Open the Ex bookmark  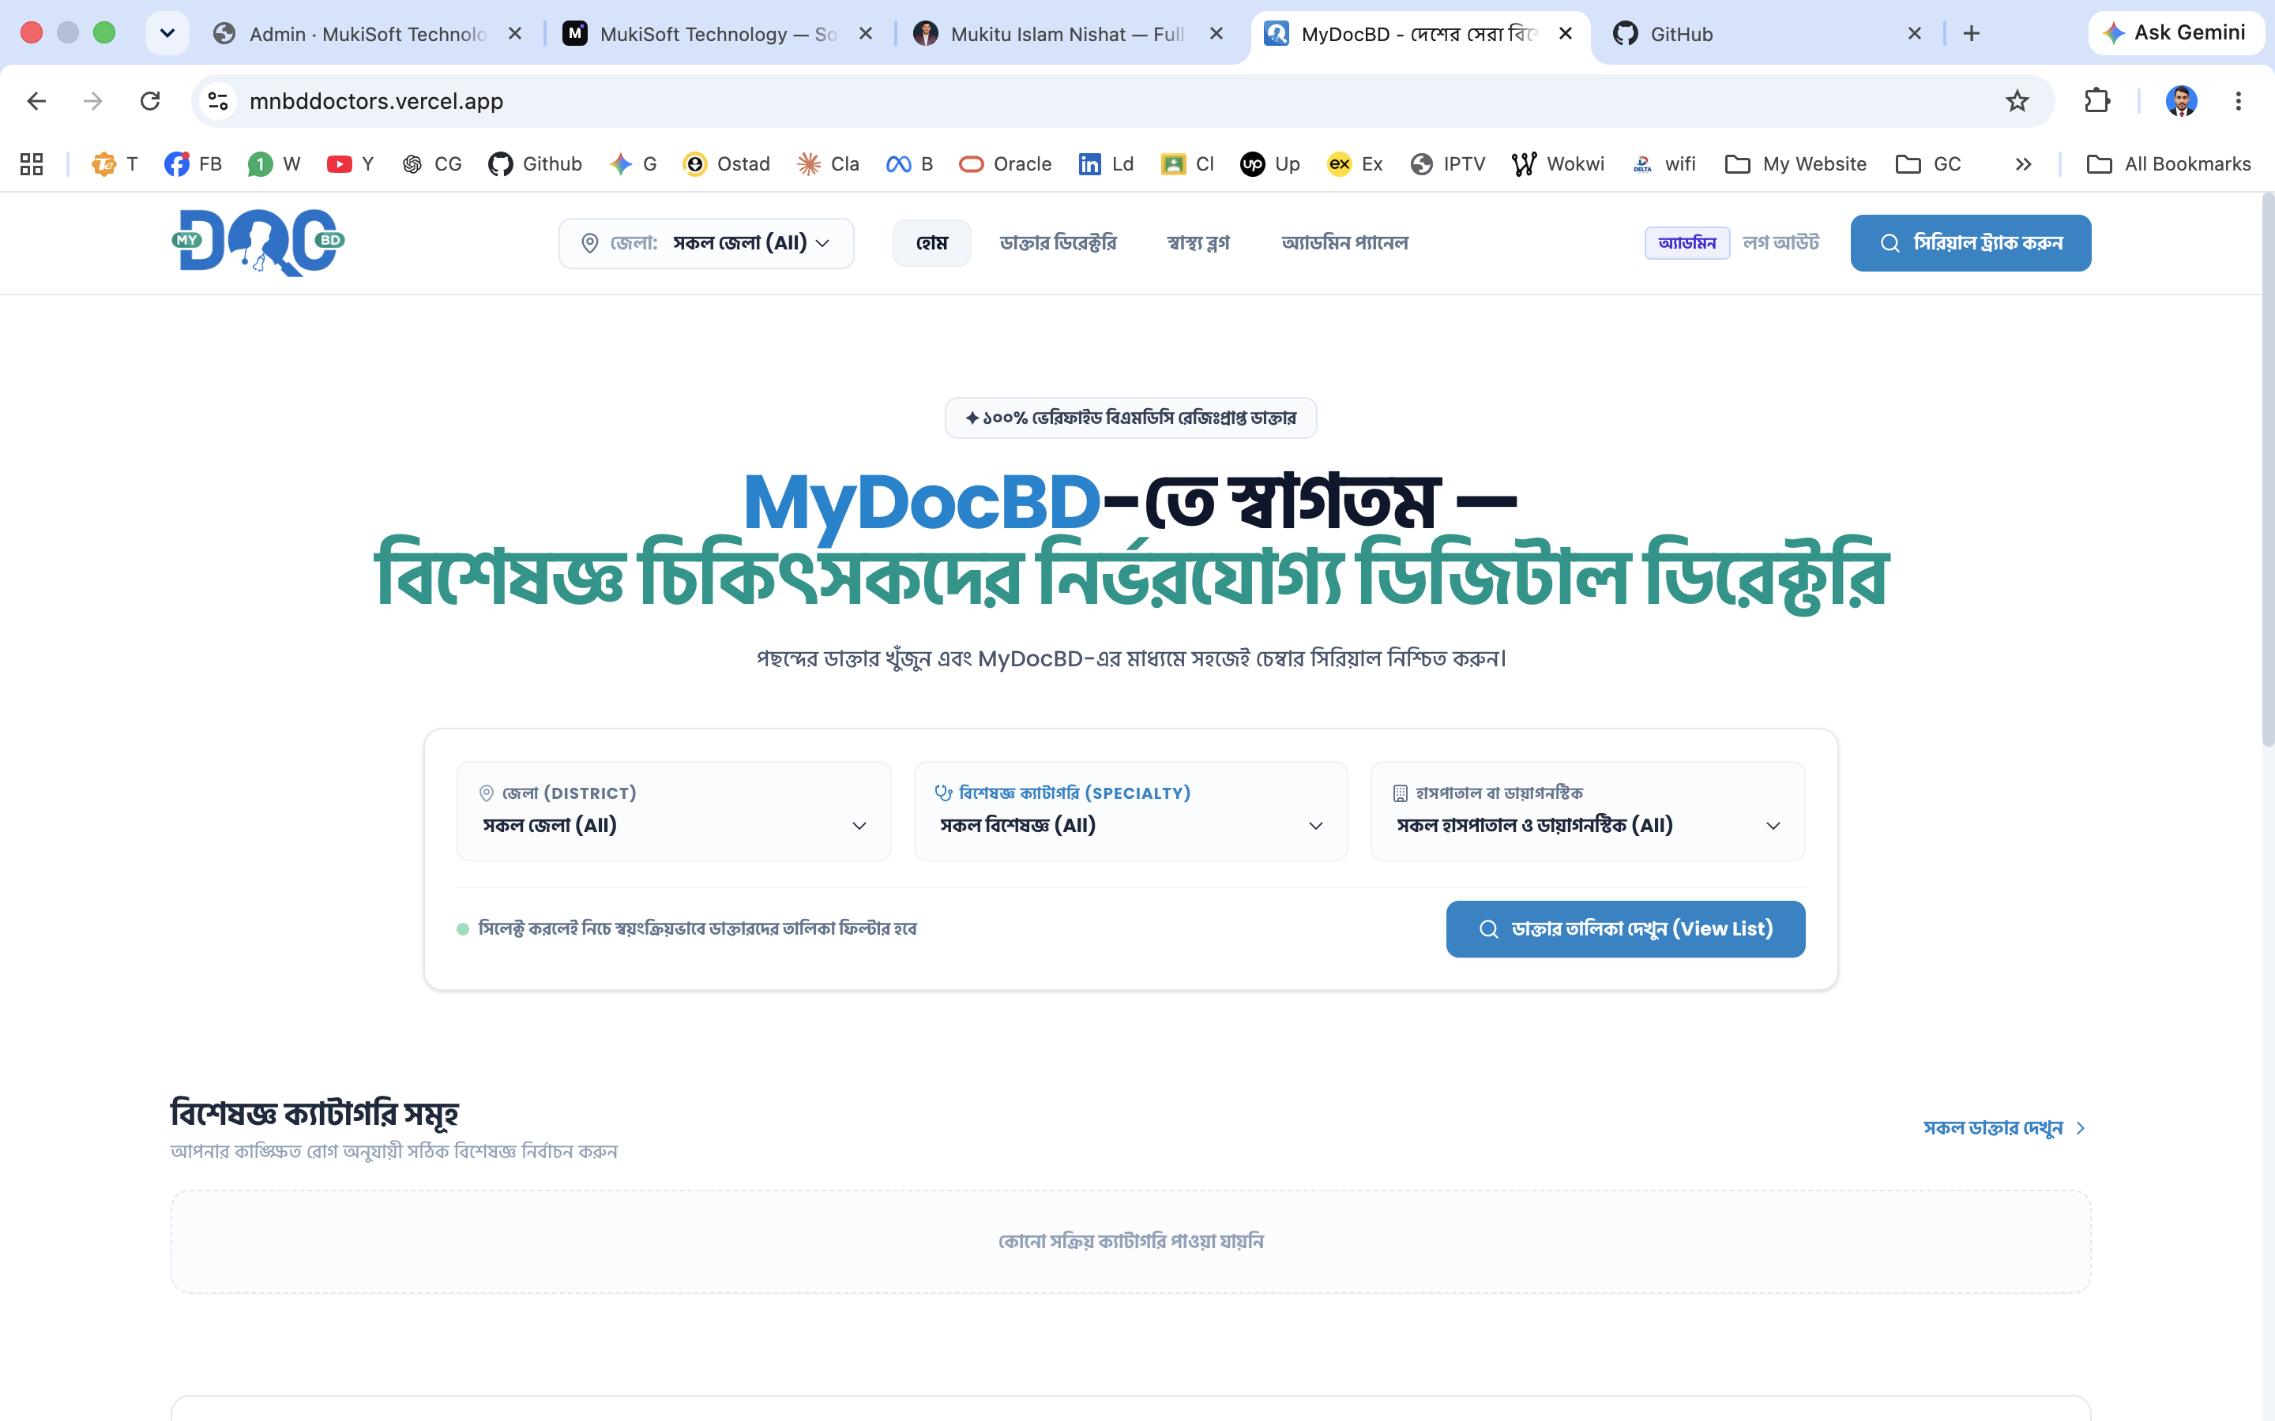point(1355,163)
